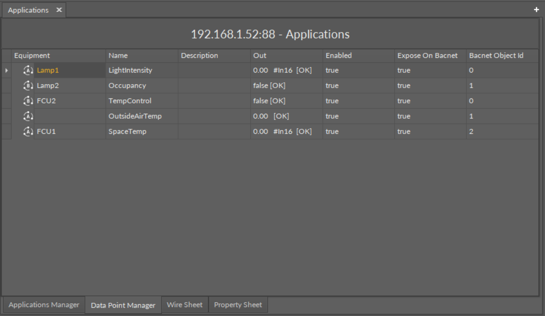The image size is (545, 316).
Task: Click the Description cell for TempControl
Action: [x=214, y=101]
